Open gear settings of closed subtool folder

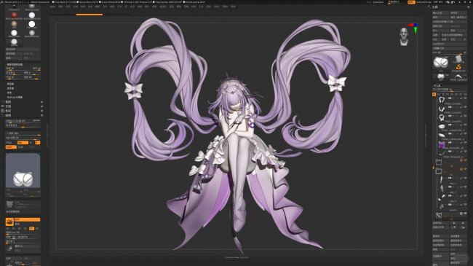point(461,160)
